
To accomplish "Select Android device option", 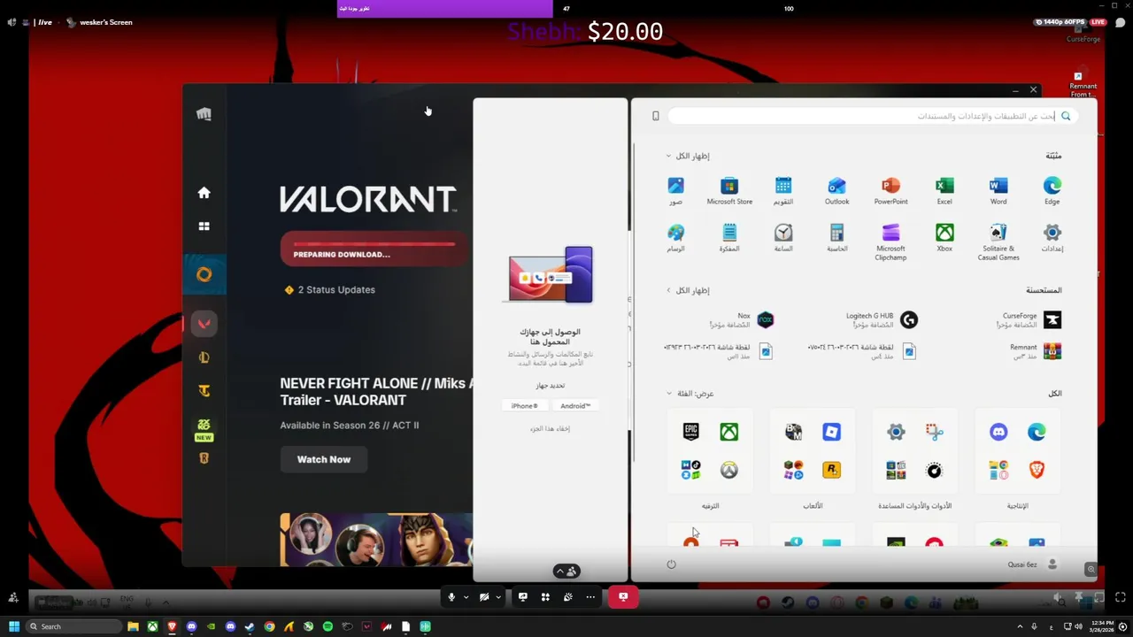I will tap(575, 405).
